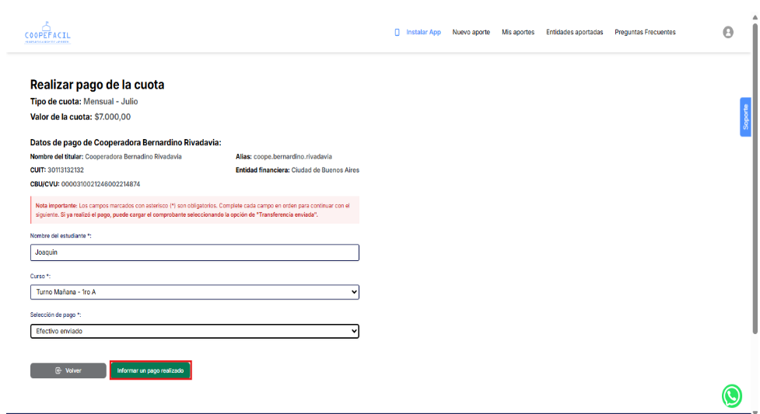Open Preguntas Frecuentes page
Image resolution: width=760 pixels, height=414 pixels.
tap(645, 33)
